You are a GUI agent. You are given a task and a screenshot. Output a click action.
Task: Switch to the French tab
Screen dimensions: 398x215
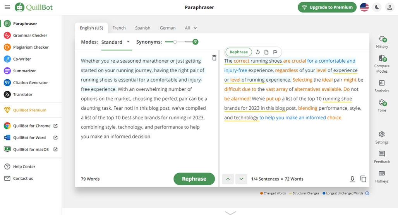(119, 28)
